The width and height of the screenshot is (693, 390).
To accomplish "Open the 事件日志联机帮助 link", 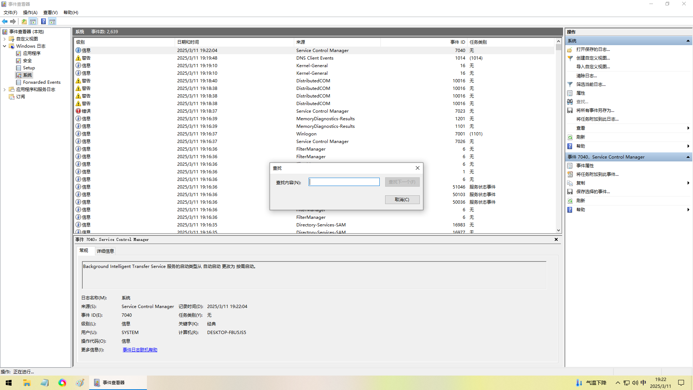I will (140, 350).
